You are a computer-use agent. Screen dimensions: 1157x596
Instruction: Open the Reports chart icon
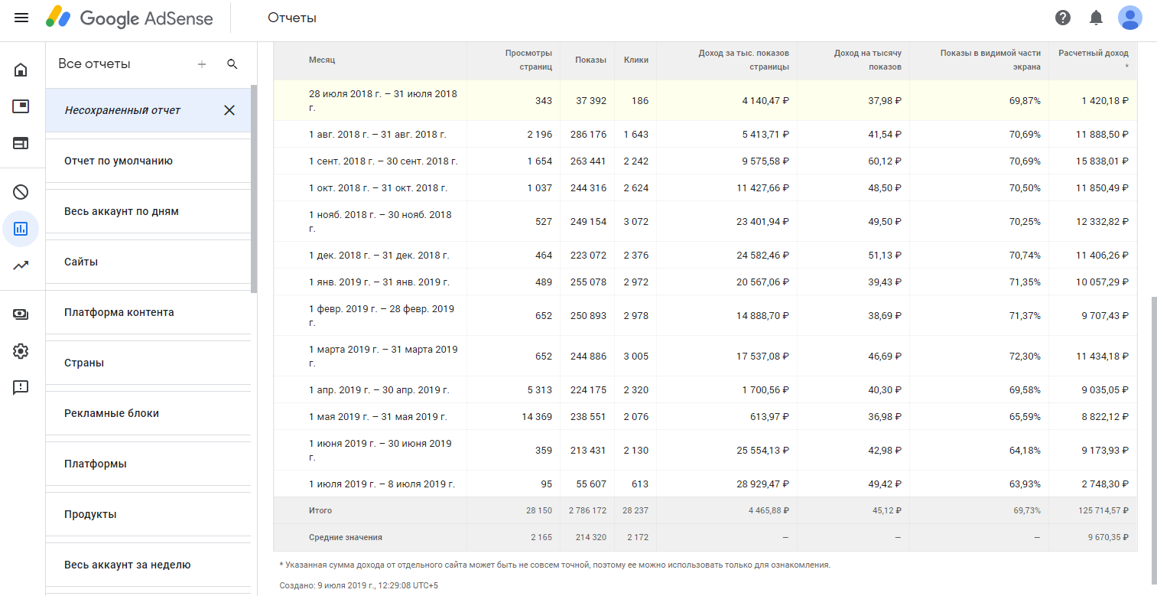tap(21, 229)
